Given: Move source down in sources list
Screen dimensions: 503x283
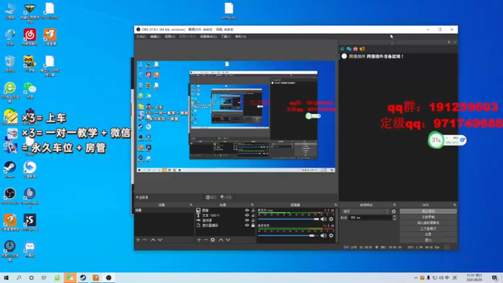Looking at the screenshot, I should tap(228, 240).
